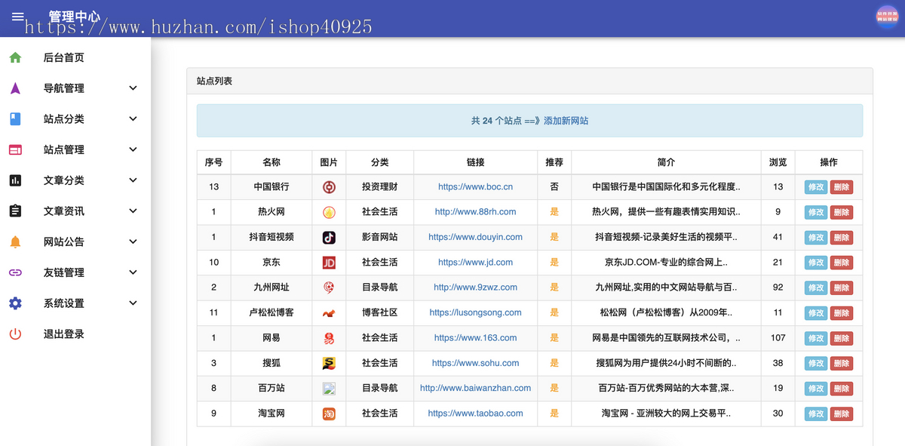The height and width of the screenshot is (446, 905).
Task: Expand the 导航管理 chevron
Action: [133, 88]
